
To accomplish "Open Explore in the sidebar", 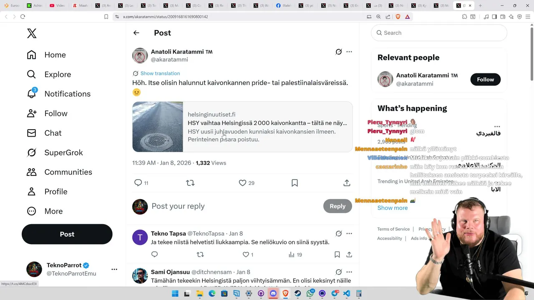I will (49, 75).
